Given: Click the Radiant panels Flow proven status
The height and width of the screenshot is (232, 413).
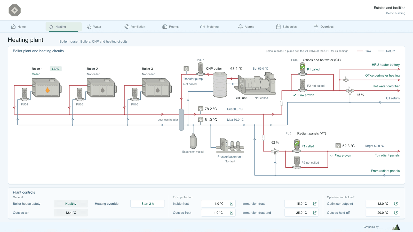Looking at the screenshot, I should pos(340,155).
